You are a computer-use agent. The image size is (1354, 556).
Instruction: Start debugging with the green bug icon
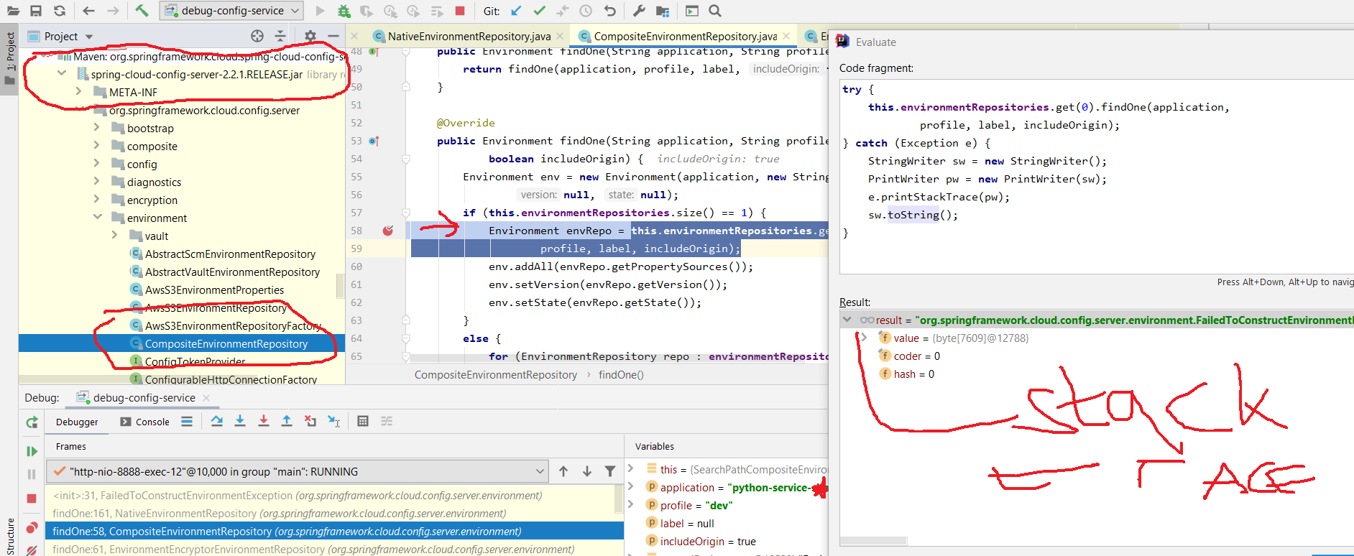tap(344, 11)
